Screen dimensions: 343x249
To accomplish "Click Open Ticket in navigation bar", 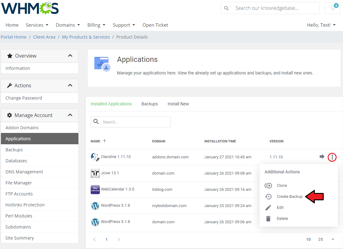I will pyautogui.click(x=155, y=25).
